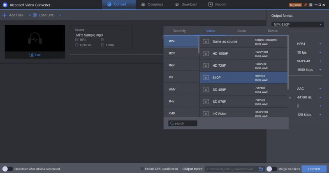329x173 pixels.
Task: Expand the Load DVD dropdown arrow
Action: coord(60,15)
